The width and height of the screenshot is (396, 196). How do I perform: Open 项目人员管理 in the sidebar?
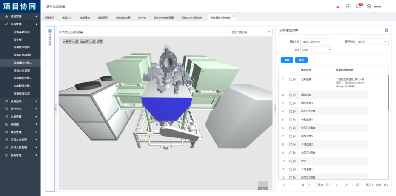click(x=20, y=147)
